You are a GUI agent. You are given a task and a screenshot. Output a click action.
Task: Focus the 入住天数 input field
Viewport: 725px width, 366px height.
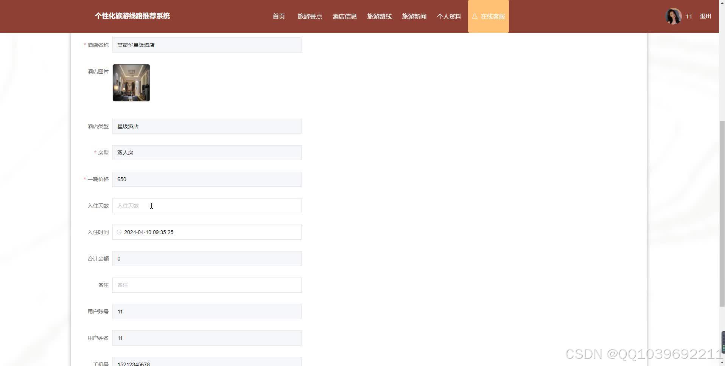click(x=207, y=206)
